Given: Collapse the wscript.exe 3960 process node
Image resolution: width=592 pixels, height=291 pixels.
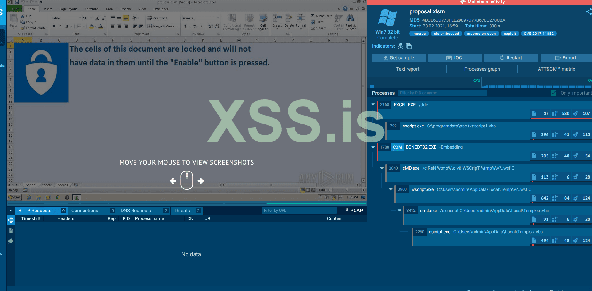Looking at the screenshot, I should tap(391, 189).
